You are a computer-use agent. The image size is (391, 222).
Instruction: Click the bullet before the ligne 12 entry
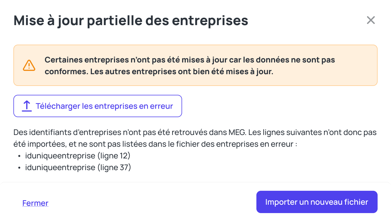click(19, 156)
